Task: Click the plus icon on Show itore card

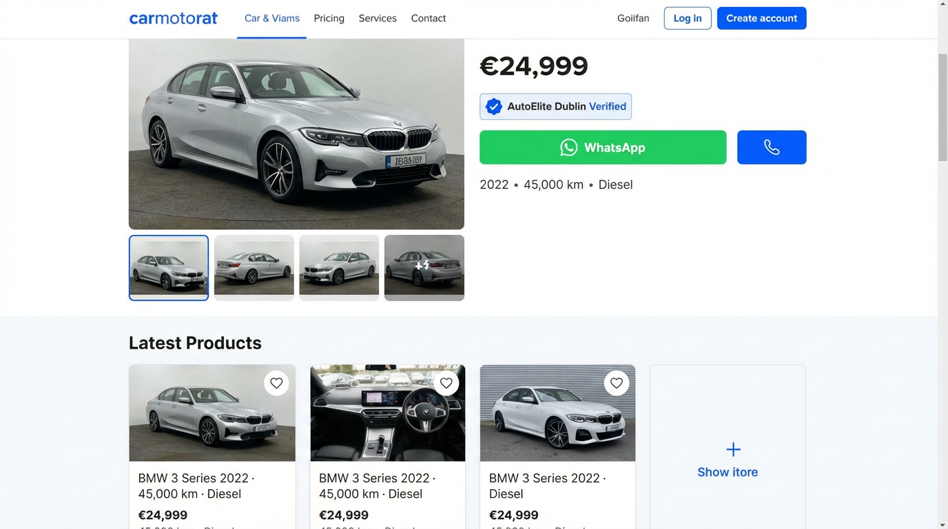Action: [x=732, y=448]
